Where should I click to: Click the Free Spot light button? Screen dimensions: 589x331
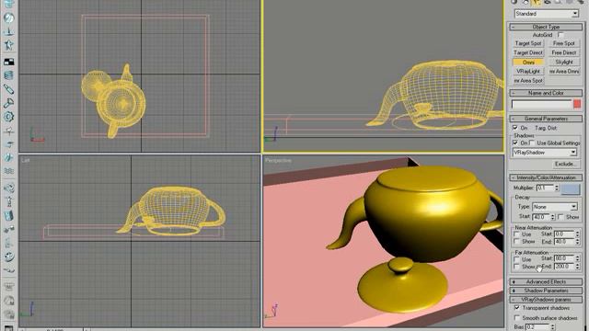click(x=564, y=43)
